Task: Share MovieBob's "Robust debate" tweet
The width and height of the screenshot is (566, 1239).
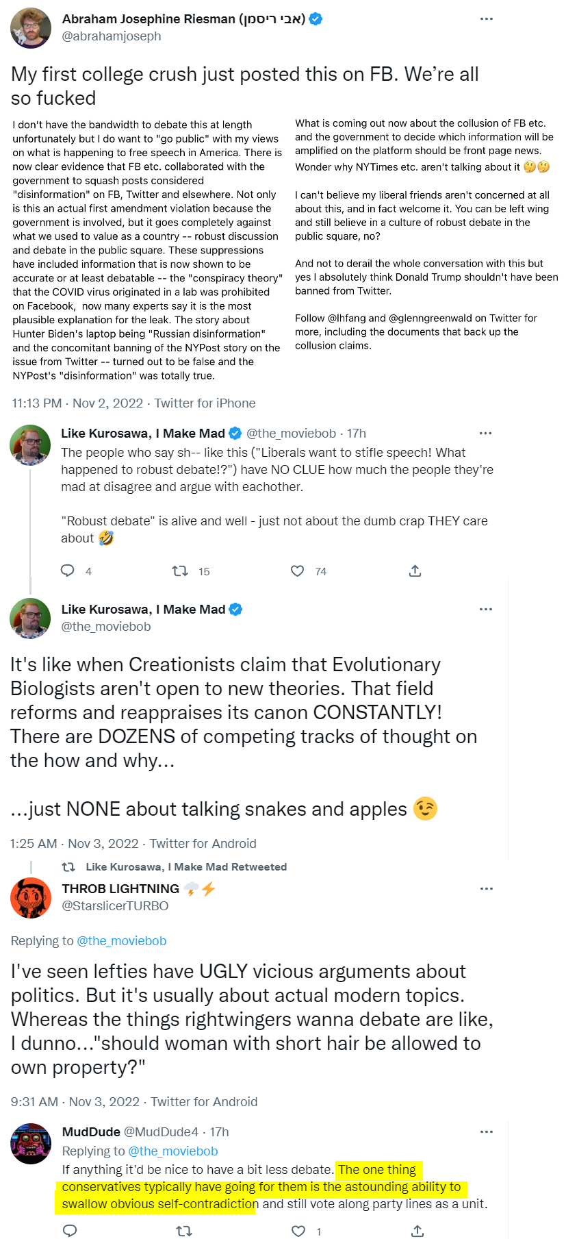Action: tap(415, 571)
